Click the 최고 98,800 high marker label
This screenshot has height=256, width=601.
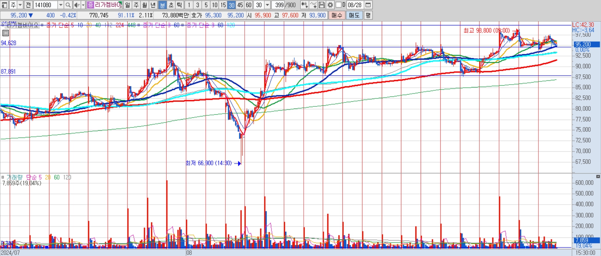(487, 31)
